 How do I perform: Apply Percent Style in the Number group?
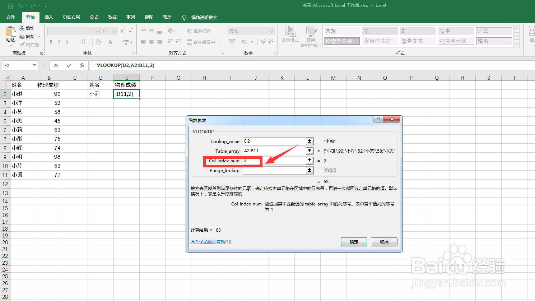[244, 42]
